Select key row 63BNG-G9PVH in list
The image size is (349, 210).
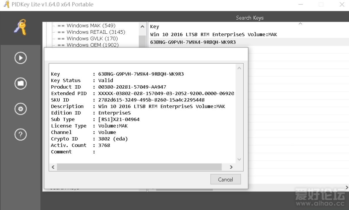pos(193,42)
